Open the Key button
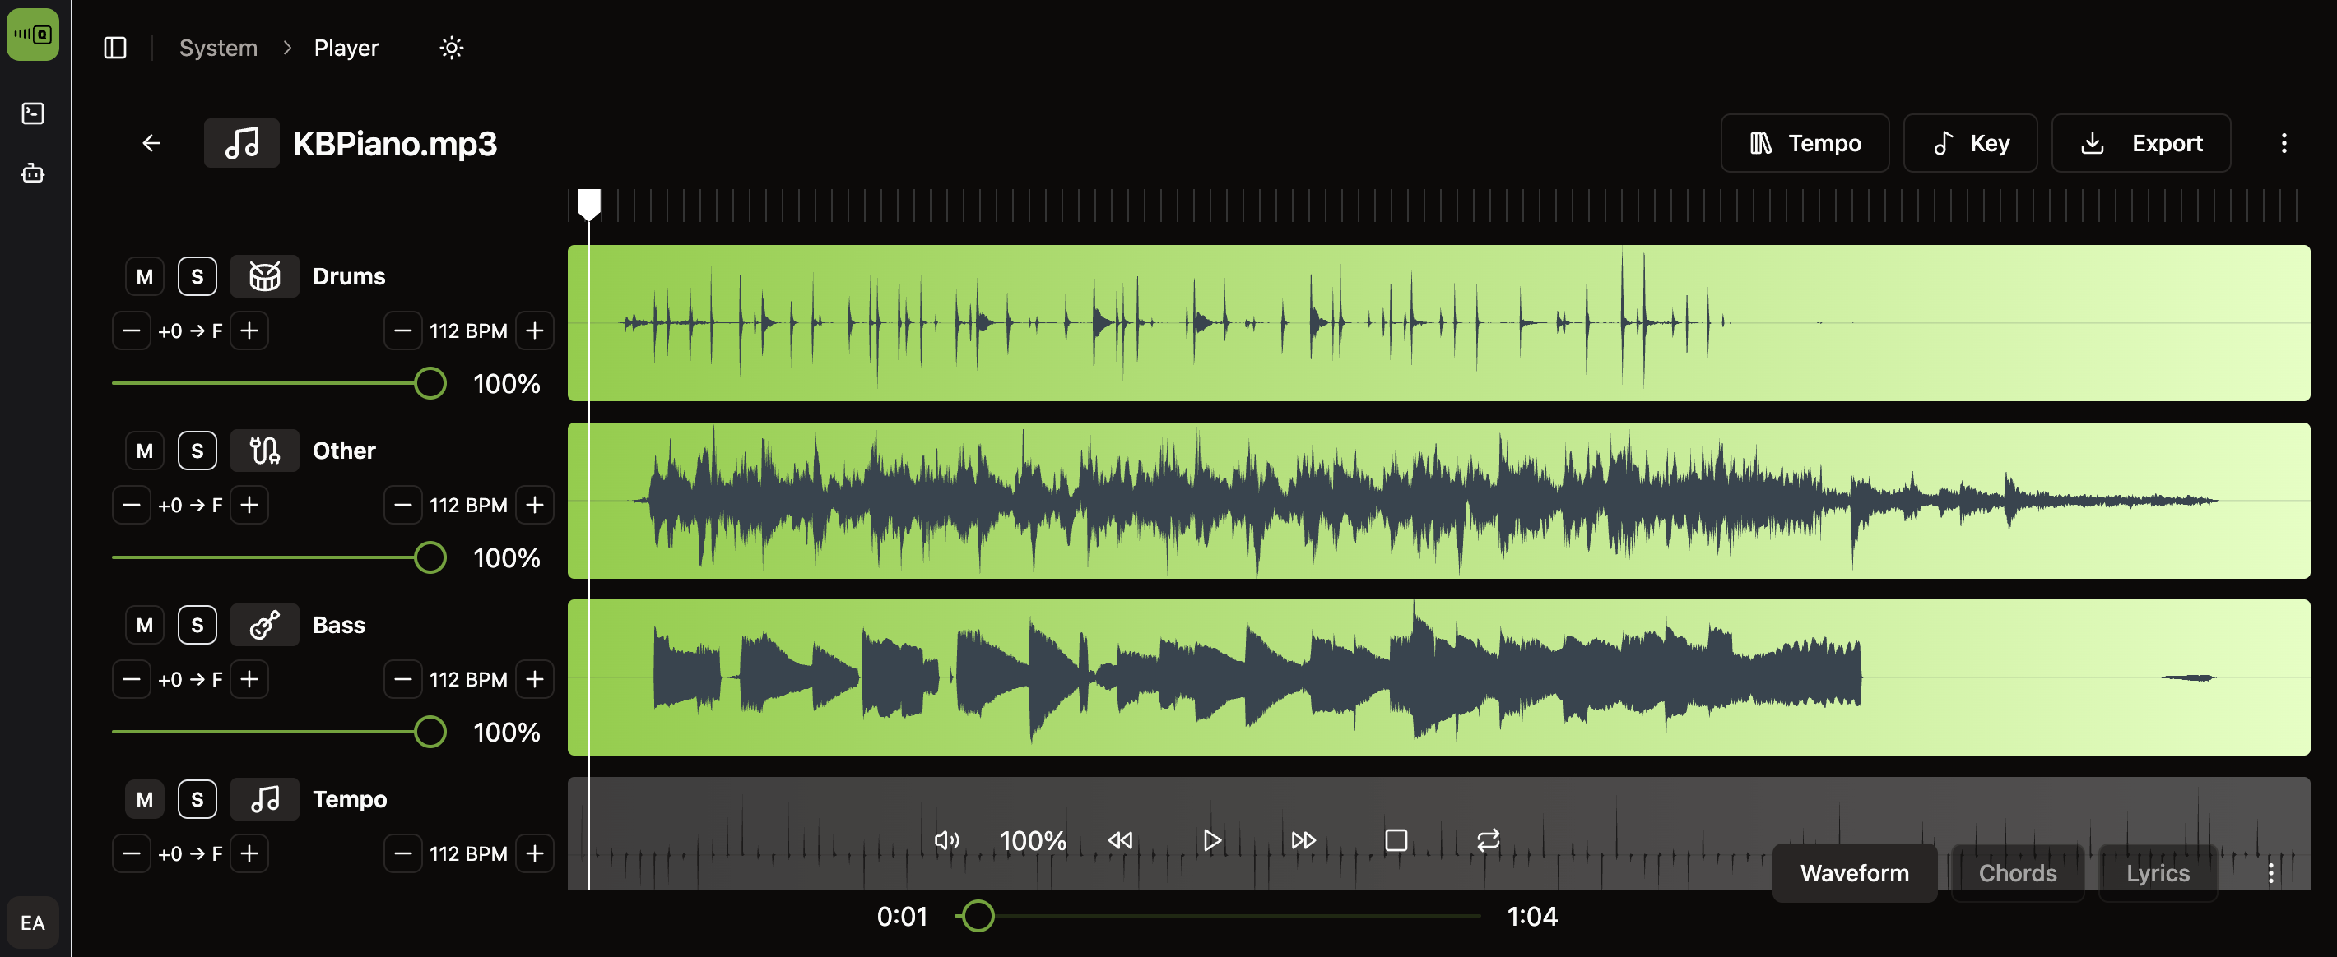 1969,143
